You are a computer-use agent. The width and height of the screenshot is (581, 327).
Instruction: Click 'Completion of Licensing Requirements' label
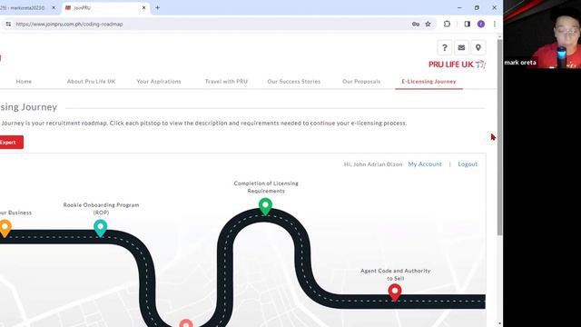(266, 187)
